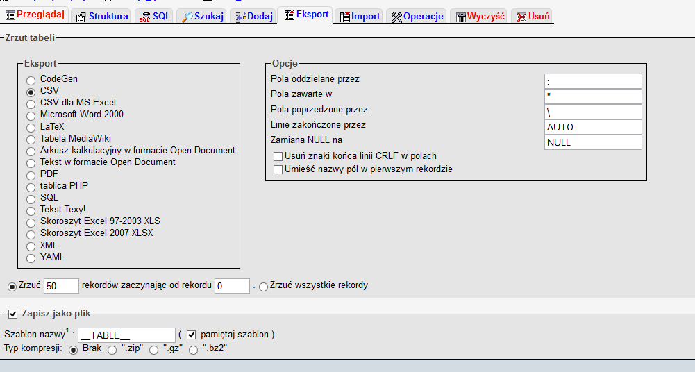Select YAML export format
The width and height of the screenshot is (695, 372).
[x=31, y=259]
